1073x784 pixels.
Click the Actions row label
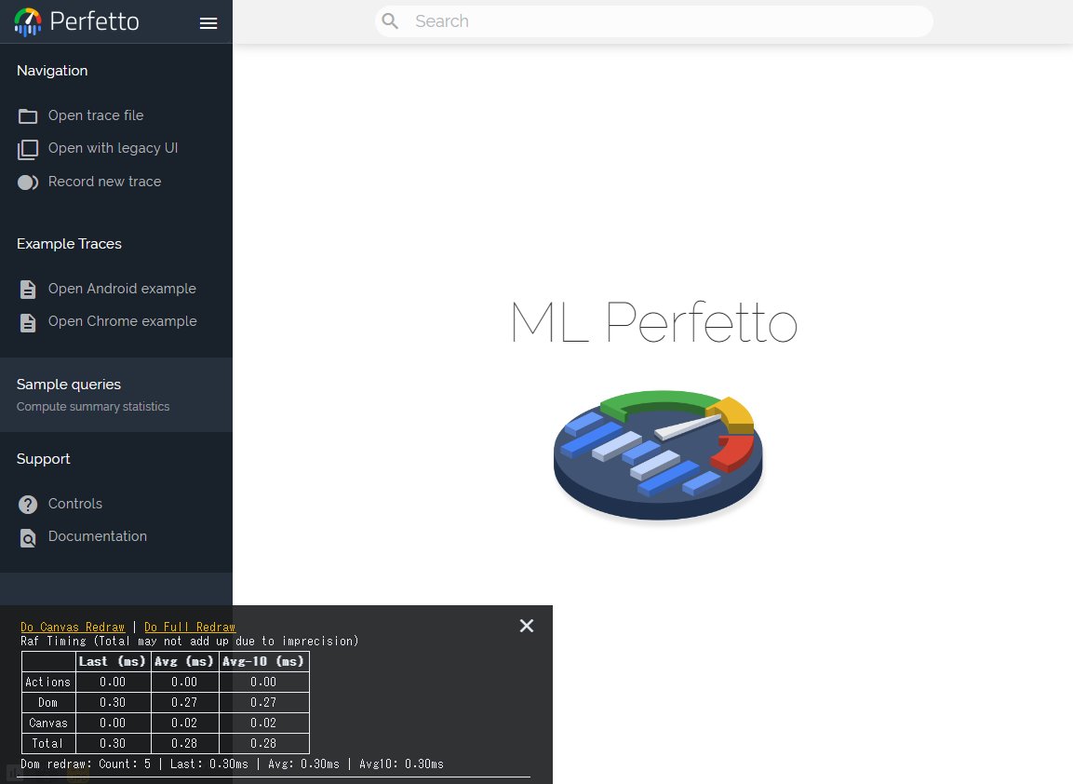click(47, 682)
